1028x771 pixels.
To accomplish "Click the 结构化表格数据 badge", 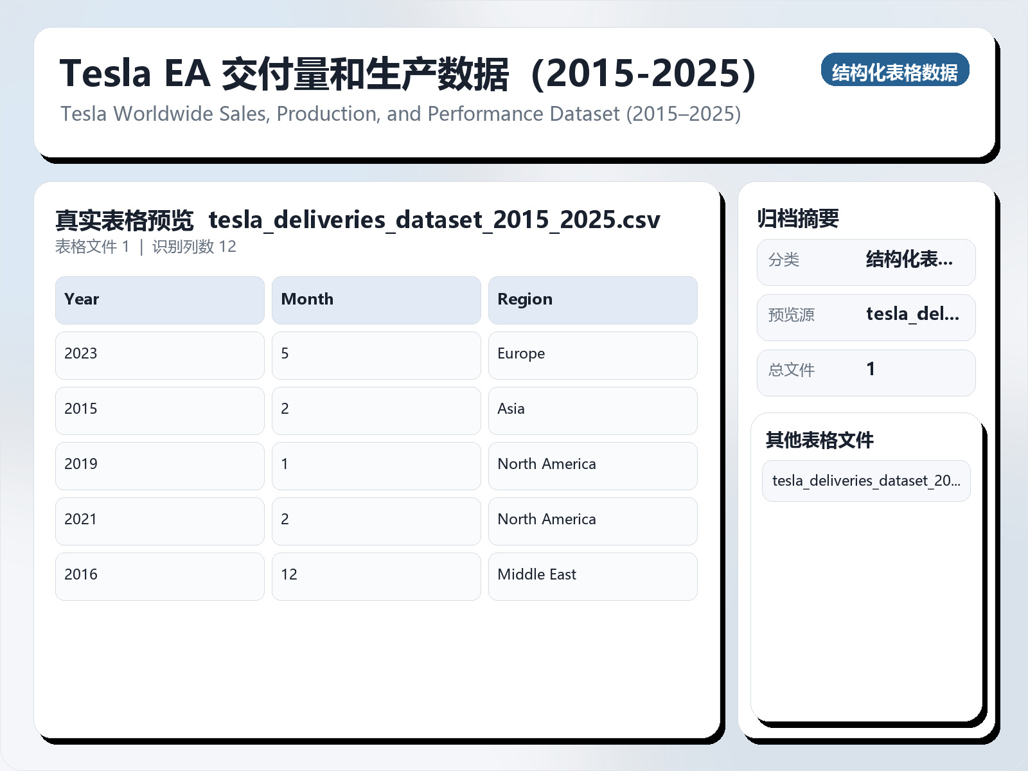I will [896, 71].
